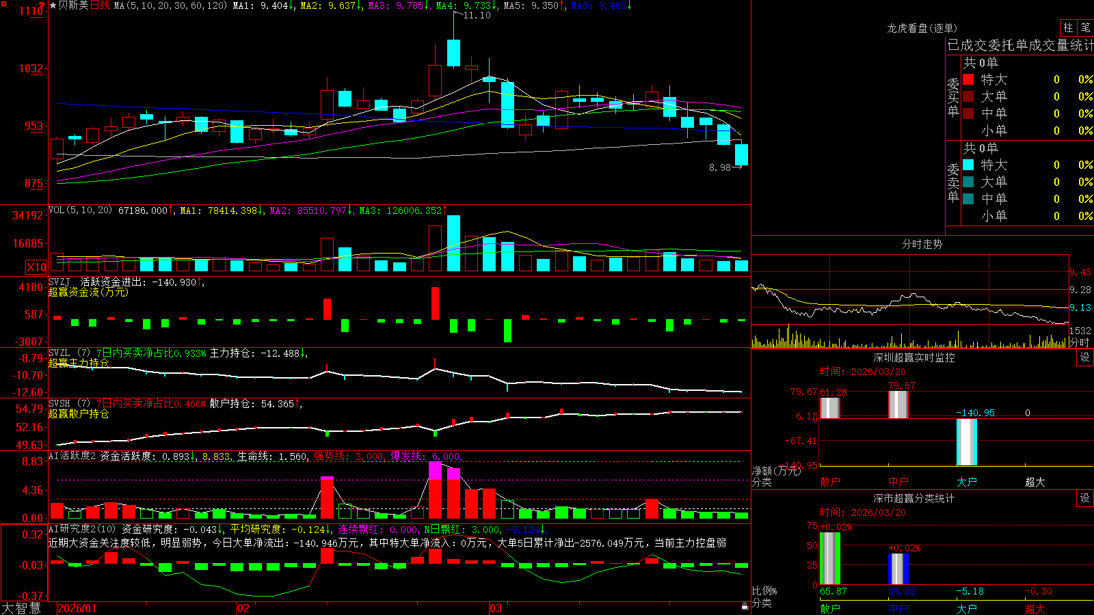The width and height of the screenshot is (1094, 615).
Task: Open 设 settings for 深圳超赢实时监控
Action: tap(1085, 357)
